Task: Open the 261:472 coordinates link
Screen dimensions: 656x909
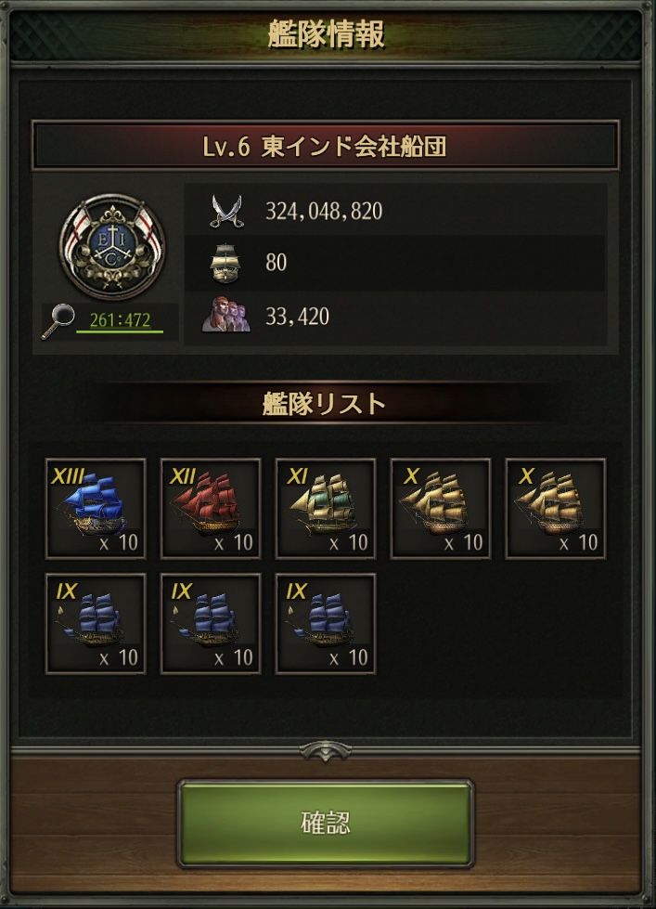Action: click(x=120, y=320)
